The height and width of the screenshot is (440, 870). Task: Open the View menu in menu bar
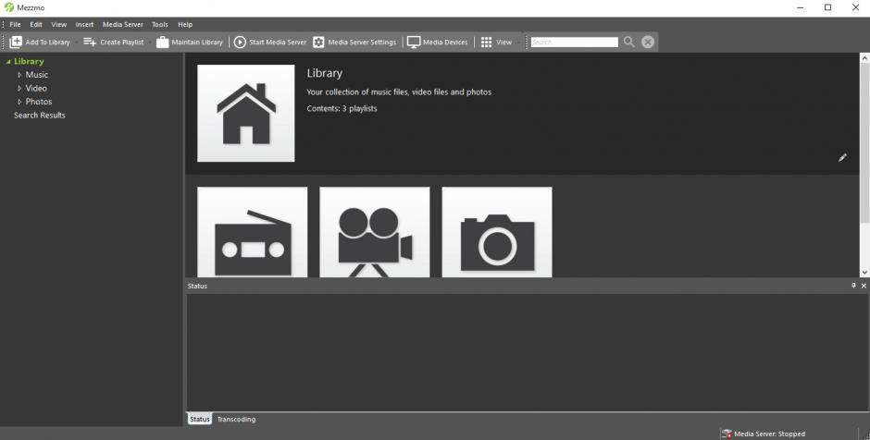59,24
